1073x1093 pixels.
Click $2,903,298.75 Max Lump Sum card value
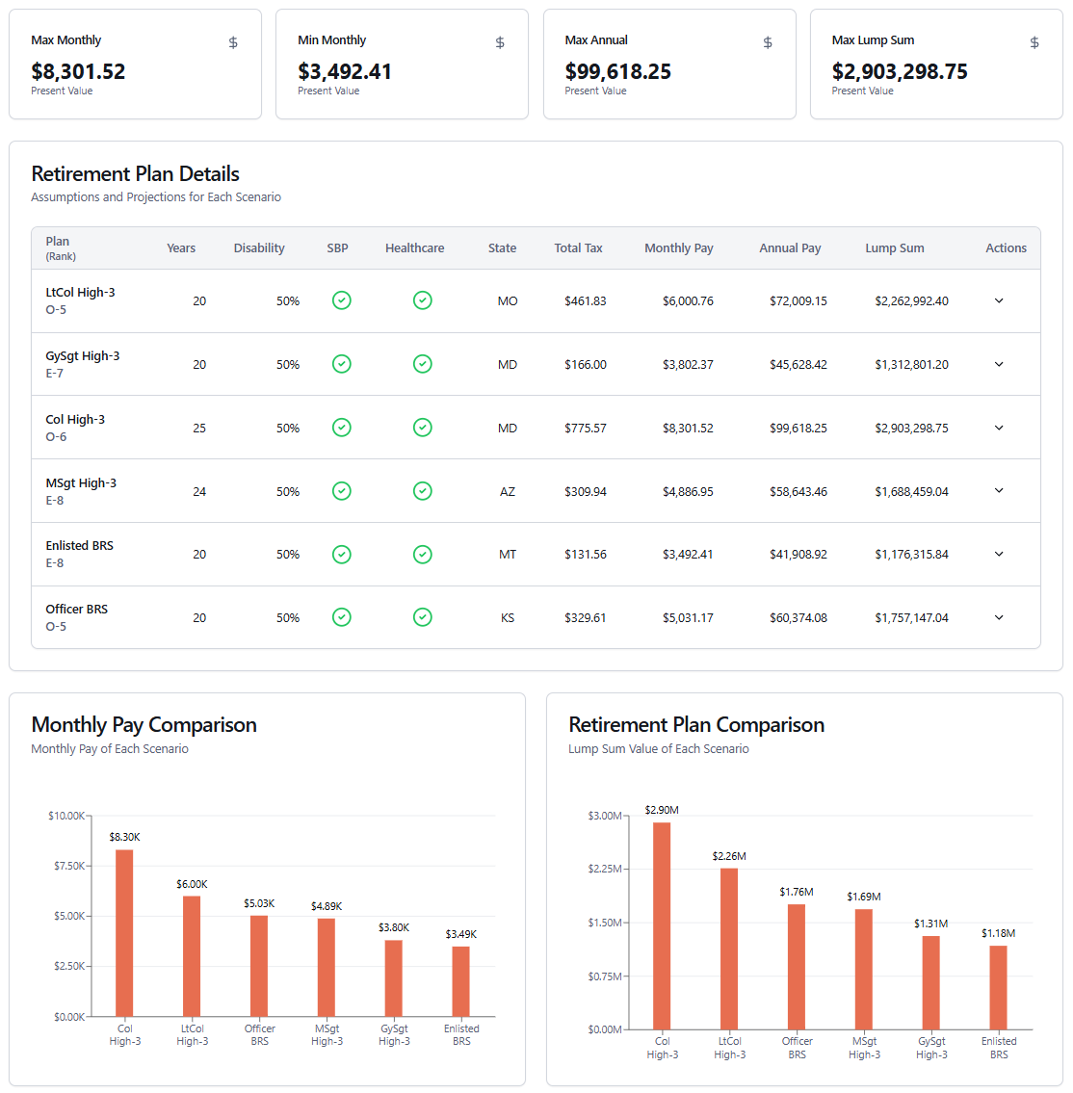(x=900, y=71)
